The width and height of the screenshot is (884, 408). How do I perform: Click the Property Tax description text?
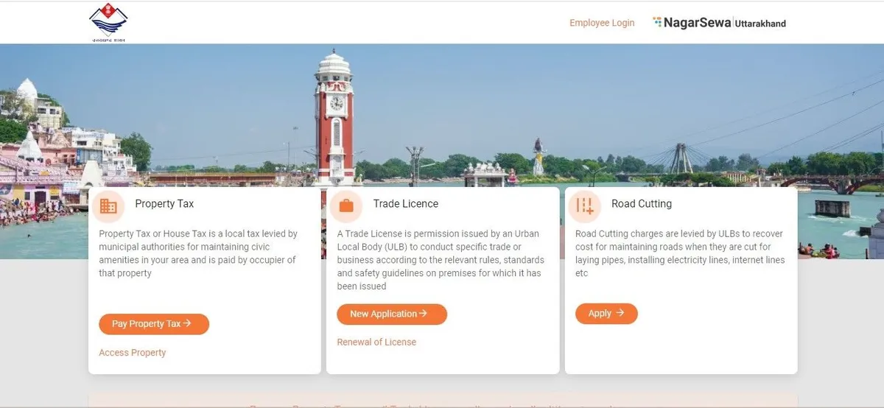click(199, 253)
